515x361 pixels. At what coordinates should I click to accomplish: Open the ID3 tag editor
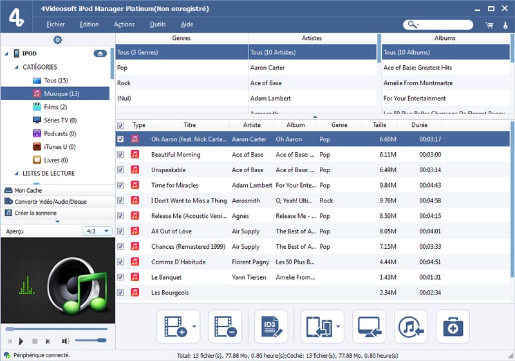271,326
